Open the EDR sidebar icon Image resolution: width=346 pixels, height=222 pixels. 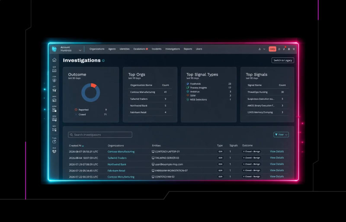tap(54, 70)
